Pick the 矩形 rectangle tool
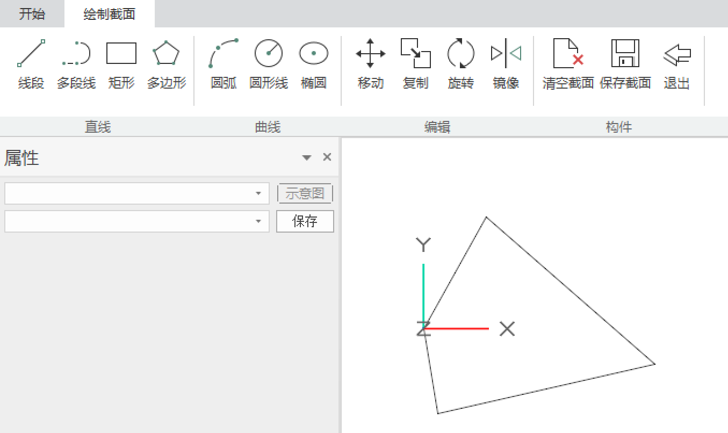The width and height of the screenshot is (728, 433). click(121, 63)
